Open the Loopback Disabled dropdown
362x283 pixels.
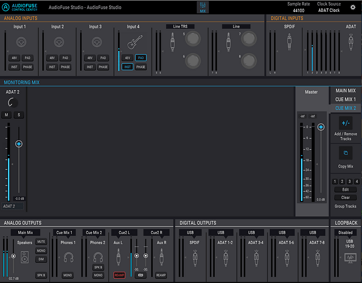[346, 233]
